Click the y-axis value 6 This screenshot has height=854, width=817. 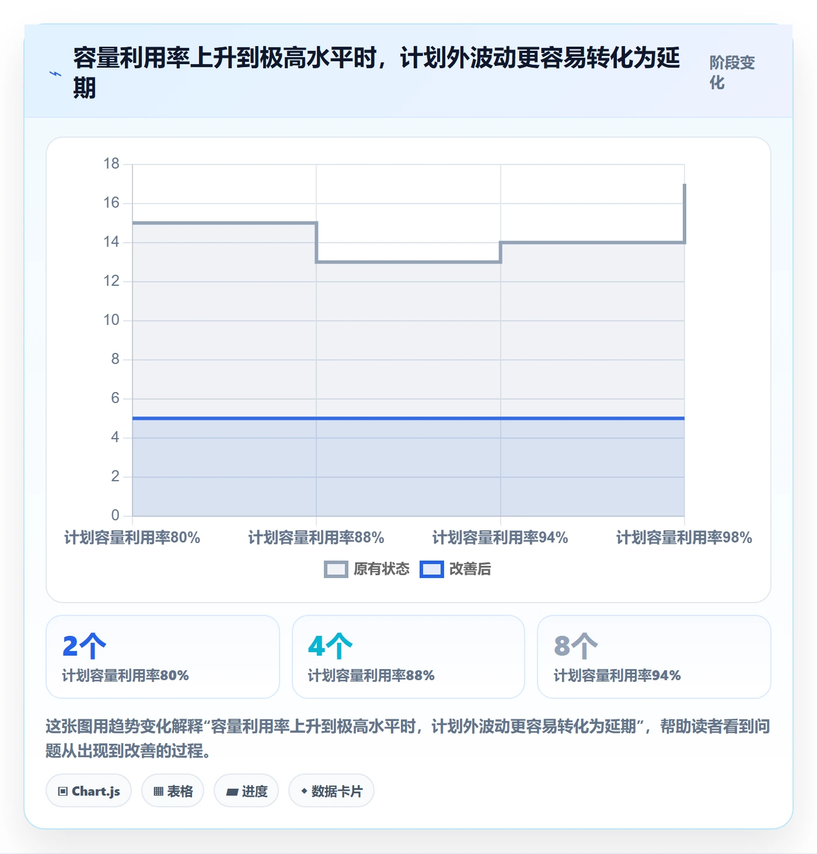pos(116,398)
